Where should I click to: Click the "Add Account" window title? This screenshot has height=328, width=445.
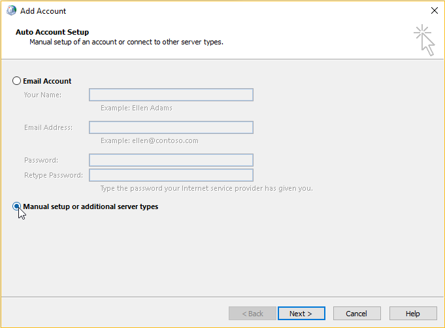[43, 11]
